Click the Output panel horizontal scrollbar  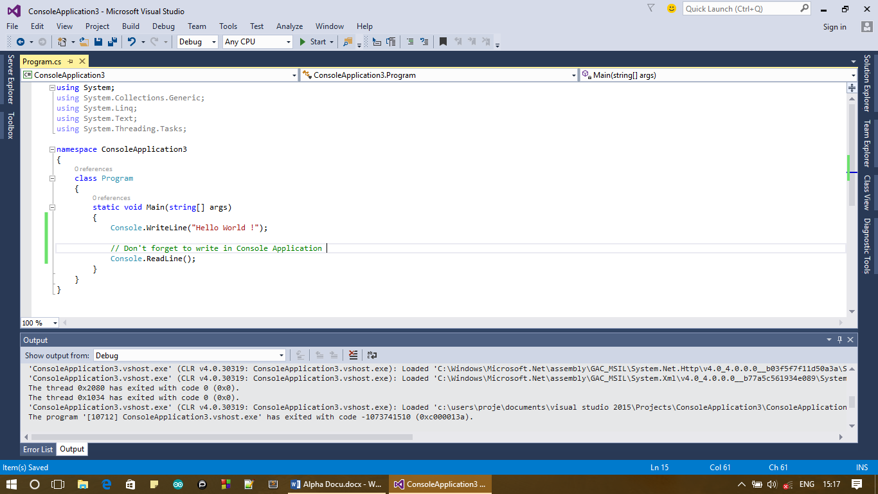220,437
